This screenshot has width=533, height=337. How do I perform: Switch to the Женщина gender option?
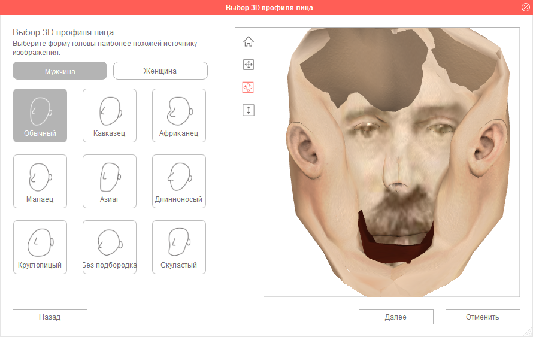tap(160, 71)
